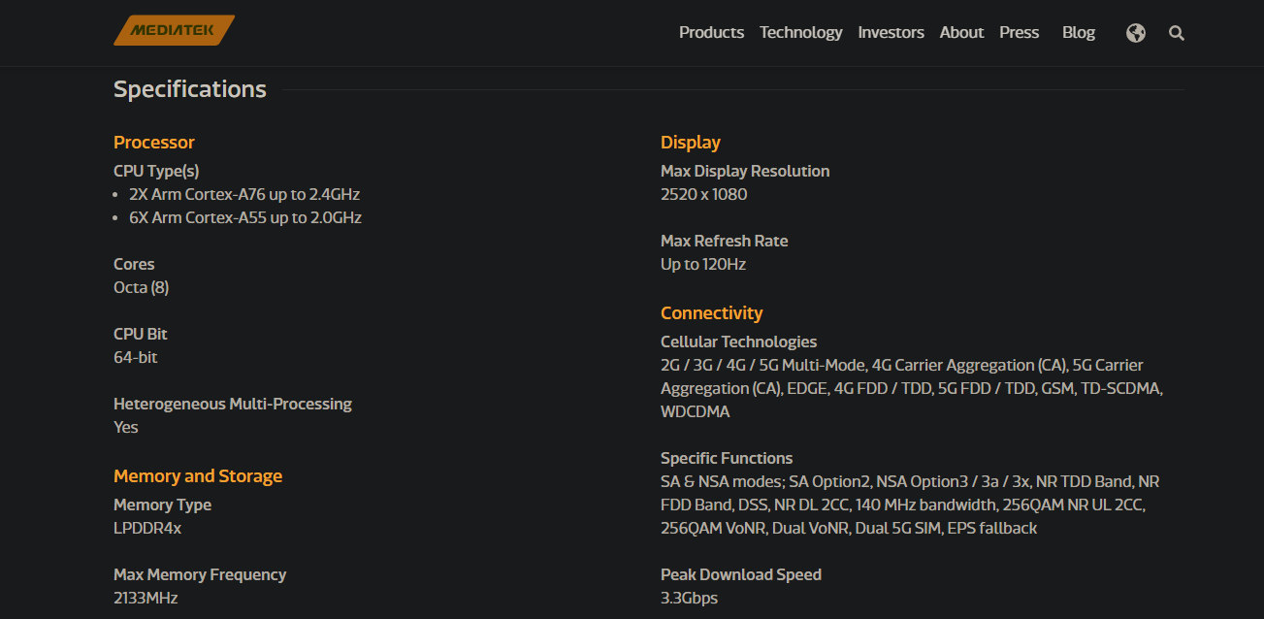The width and height of the screenshot is (1264, 619).
Task: Click the 2520 x 1080 resolution value
Action: click(x=704, y=194)
